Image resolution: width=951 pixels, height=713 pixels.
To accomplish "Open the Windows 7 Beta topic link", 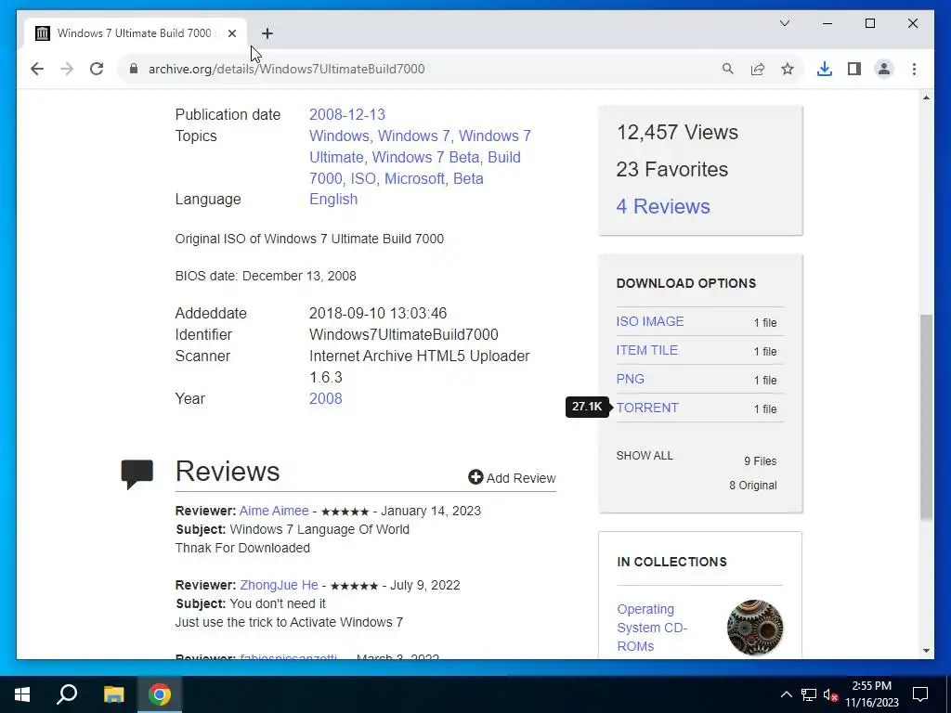I will 425,157.
